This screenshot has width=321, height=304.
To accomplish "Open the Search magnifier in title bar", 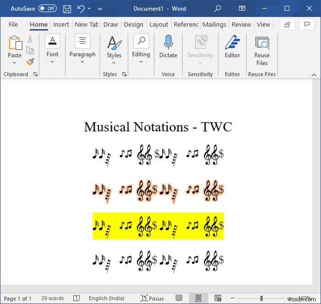I will pyautogui.click(x=217, y=9).
